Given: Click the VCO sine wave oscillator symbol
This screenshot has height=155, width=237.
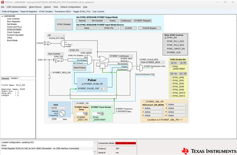Looking at the screenshot, I should coord(62,113).
